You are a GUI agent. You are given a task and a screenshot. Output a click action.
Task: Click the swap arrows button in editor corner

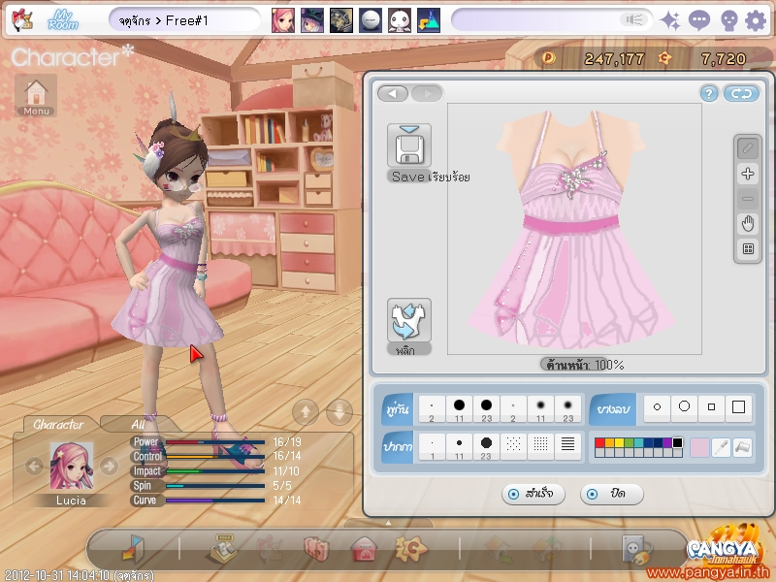[x=741, y=93]
